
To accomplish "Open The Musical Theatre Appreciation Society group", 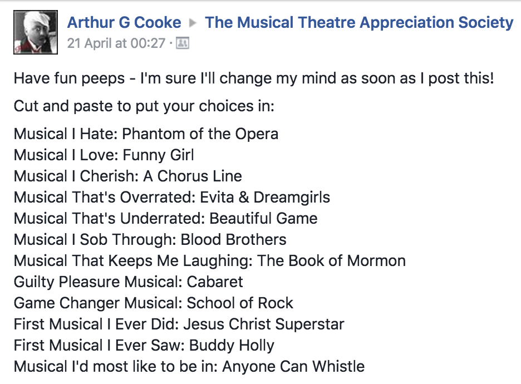I will pyautogui.click(x=359, y=23).
